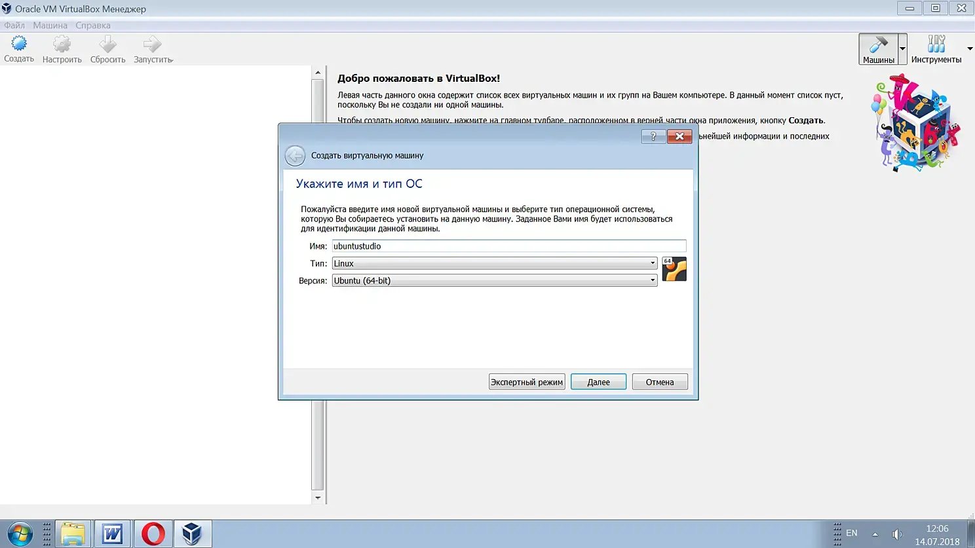Expand the Тип (Type) dropdown
The image size is (975, 548).
click(494, 263)
